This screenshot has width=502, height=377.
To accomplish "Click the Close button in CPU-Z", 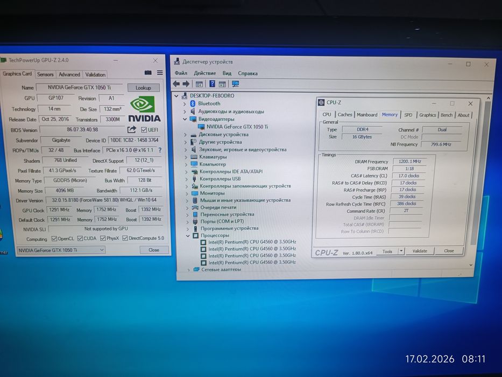I will [x=449, y=251].
